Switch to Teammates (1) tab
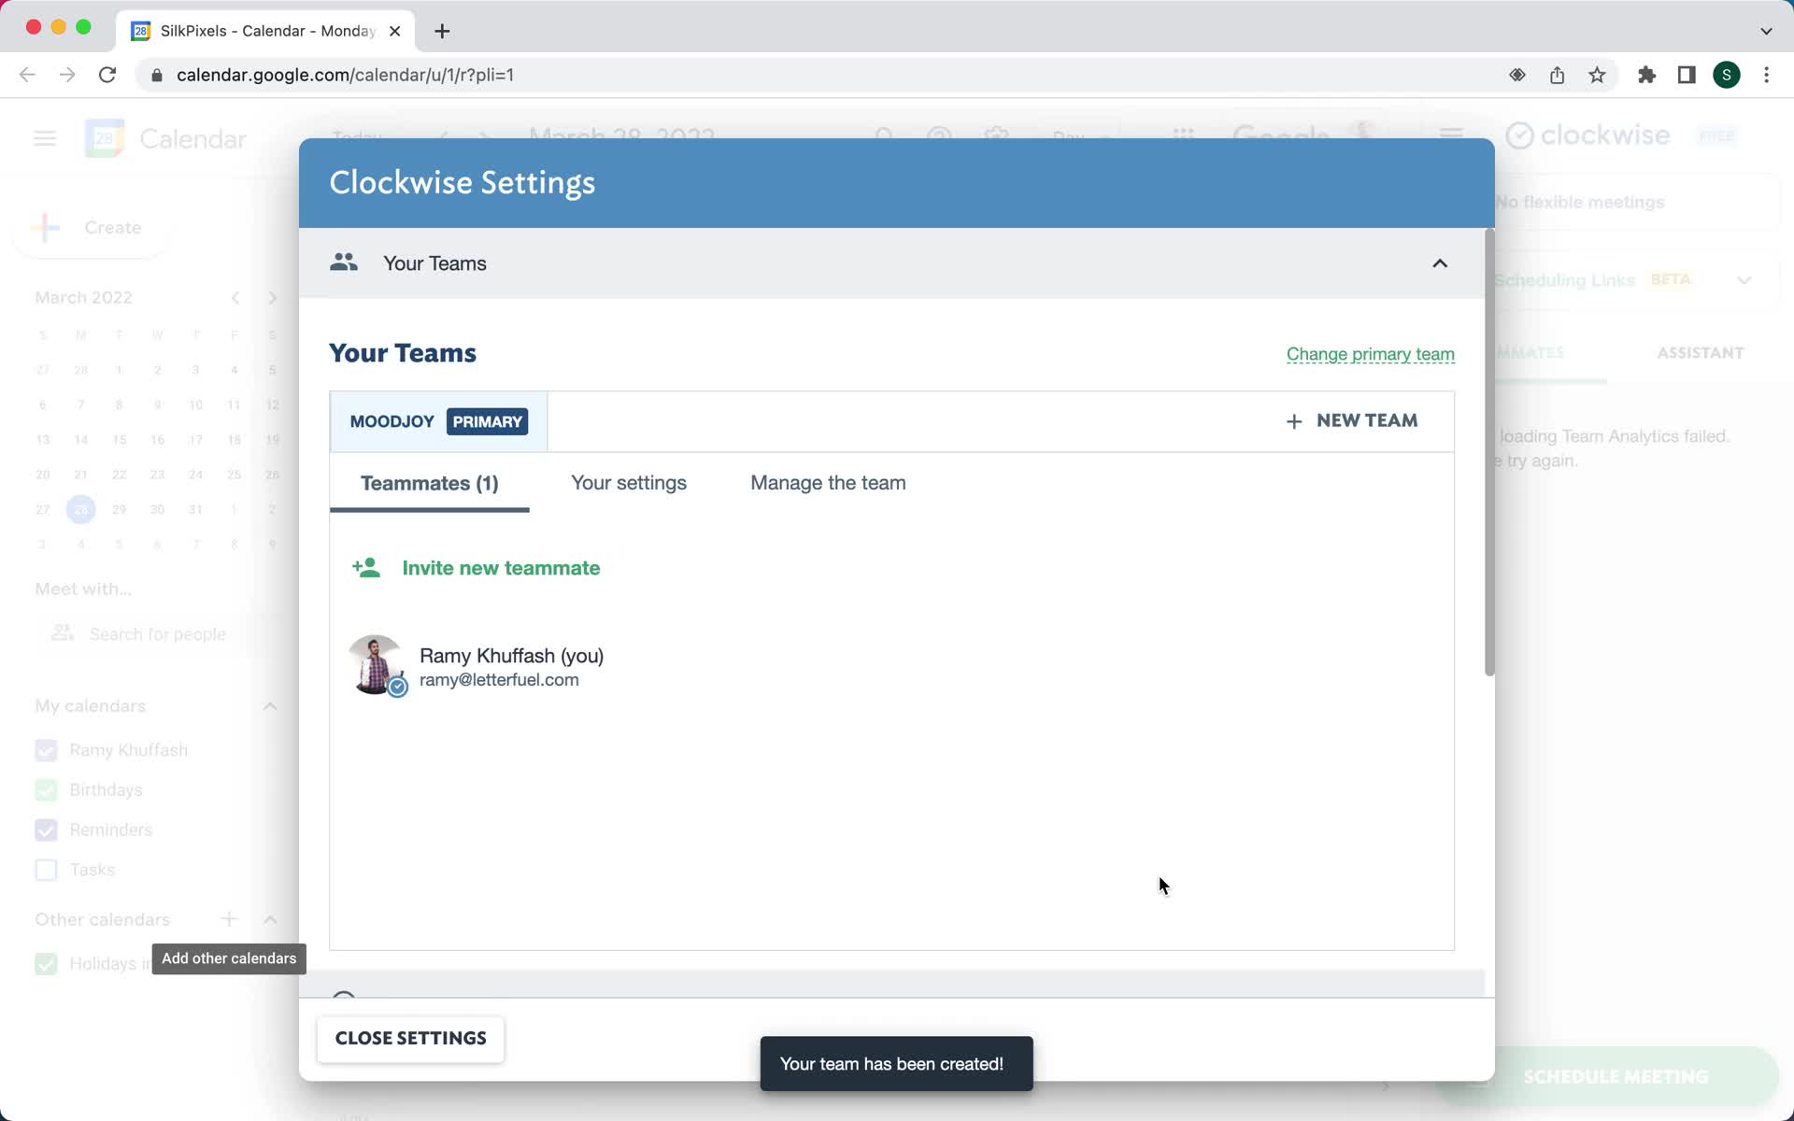The height and width of the screenshot is (1121, 1794). pyautogui.click(x=430, y=483)
